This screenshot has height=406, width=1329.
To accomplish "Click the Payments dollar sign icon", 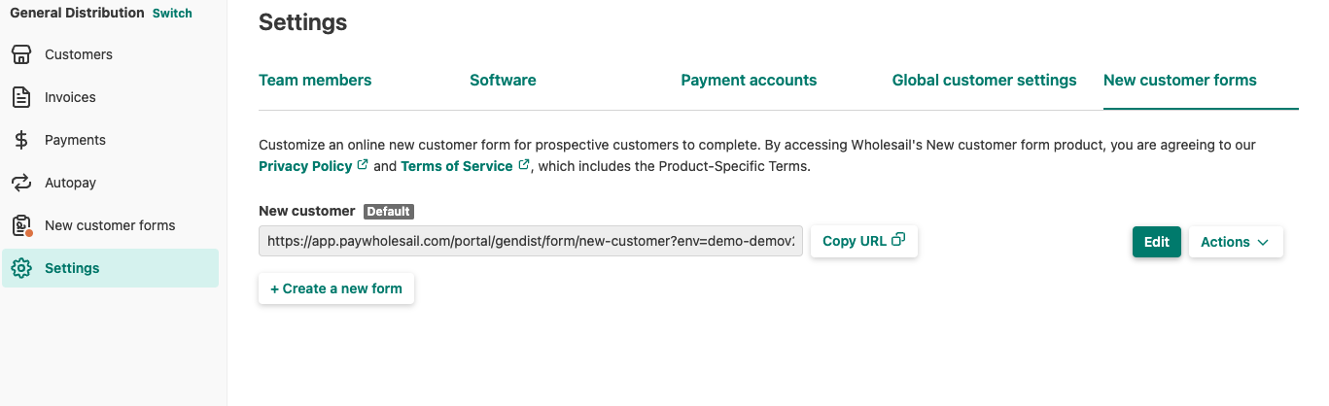I will pos(21,140).
